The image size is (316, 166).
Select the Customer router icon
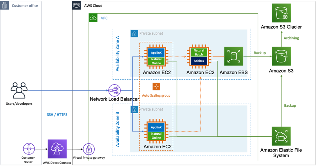point(29,149)
